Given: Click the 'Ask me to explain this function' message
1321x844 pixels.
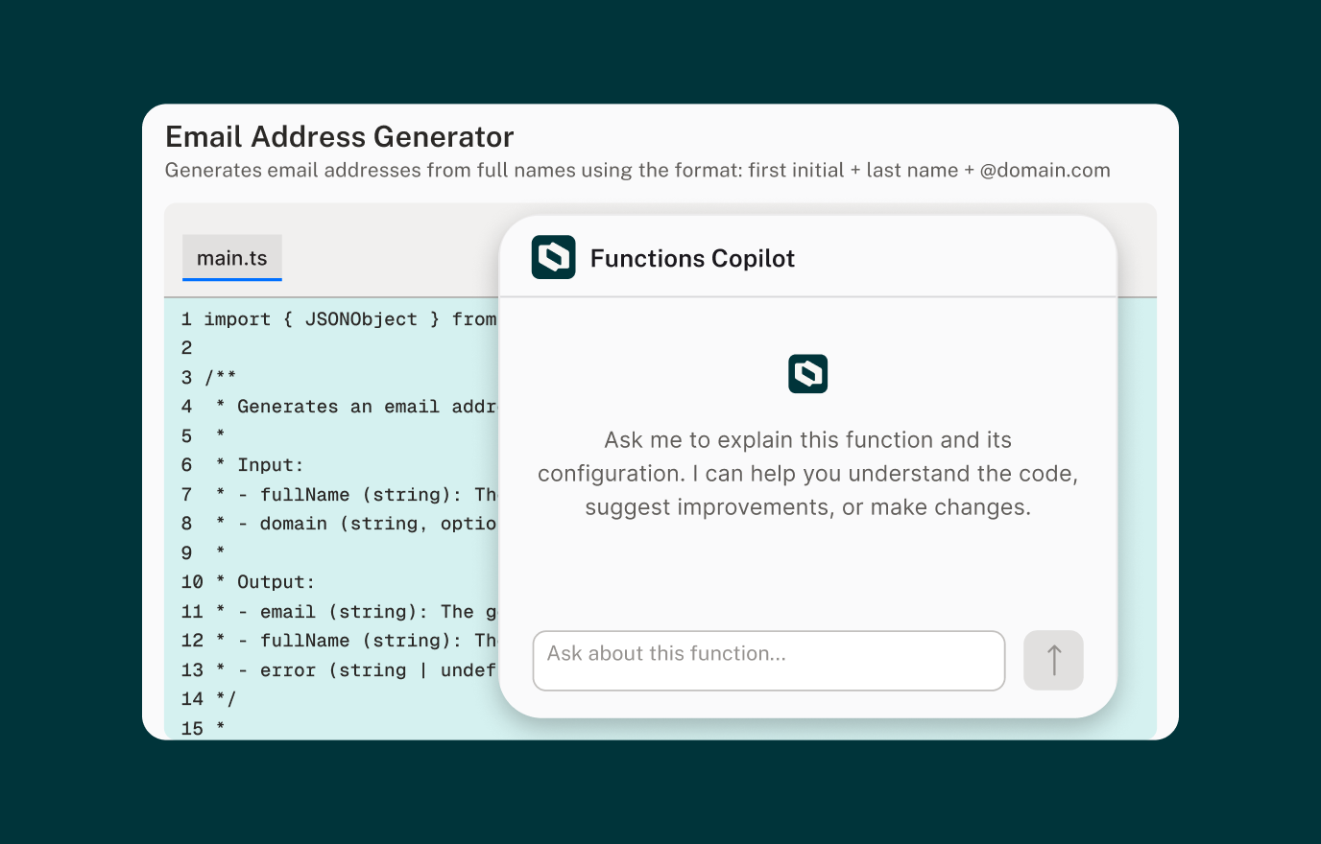Looking at the screenshot, I should pos(808,474).
